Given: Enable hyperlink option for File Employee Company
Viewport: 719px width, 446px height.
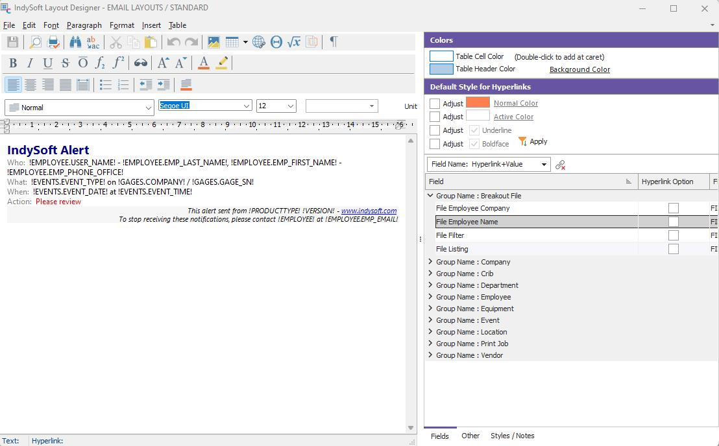Looking at the screenshot, I should pos(673,208).
